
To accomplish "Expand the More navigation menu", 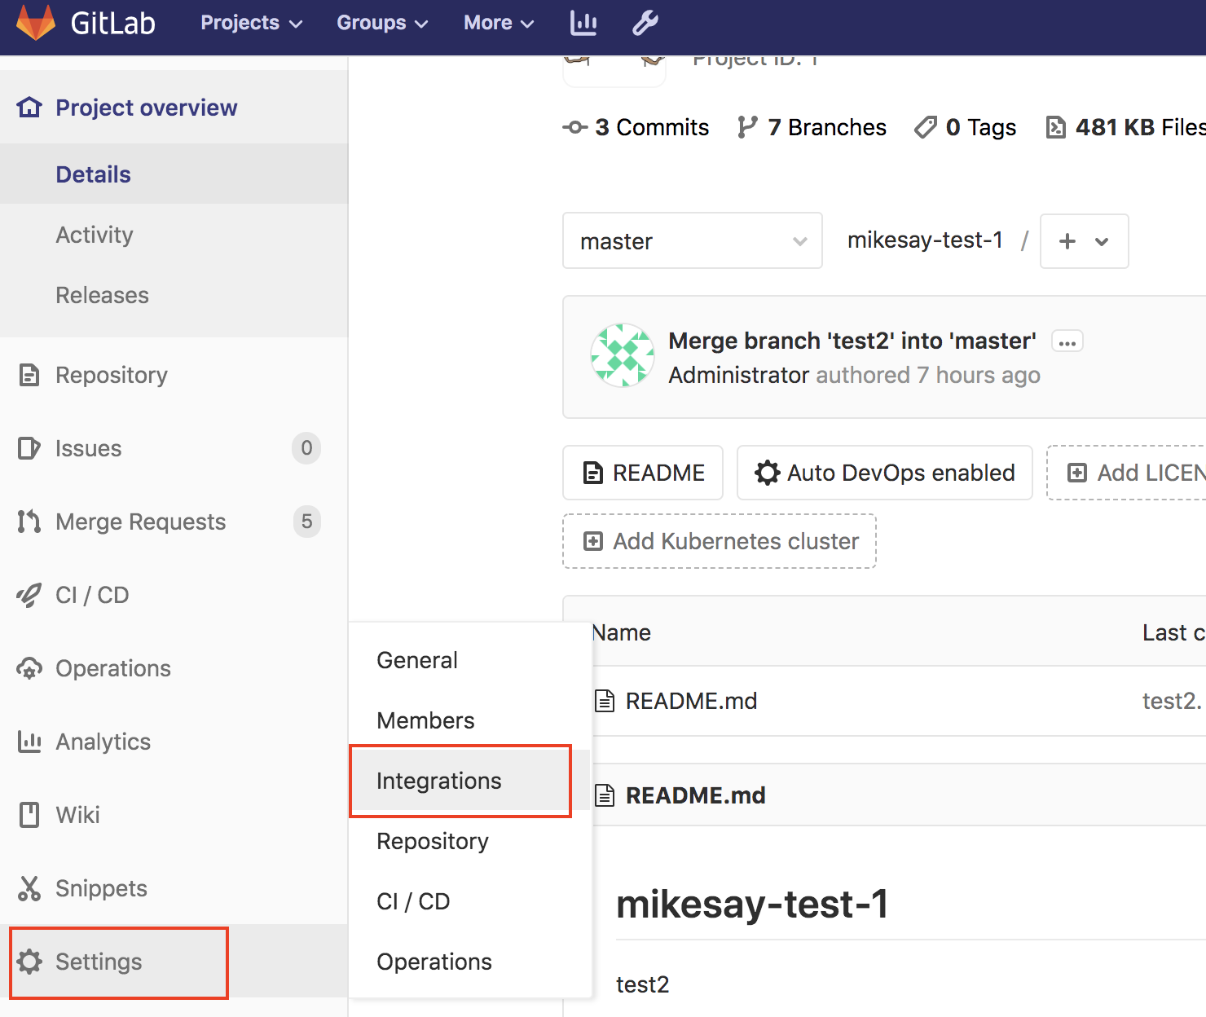I will coord(498,23).
